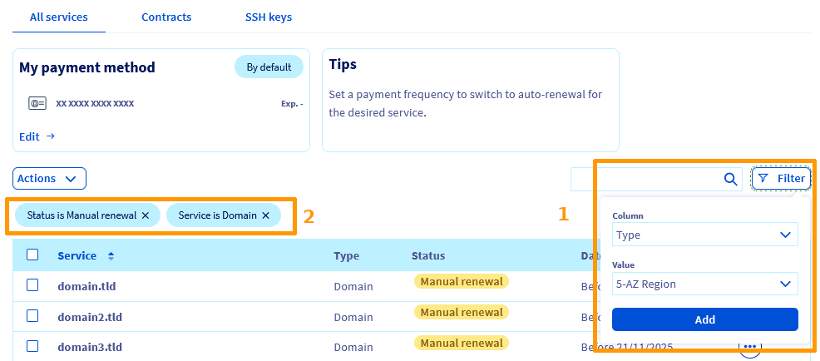The width and height of the screenshot is (820, 361).
Task: Switch to the SSH keys tab
Action: (269, 17)
